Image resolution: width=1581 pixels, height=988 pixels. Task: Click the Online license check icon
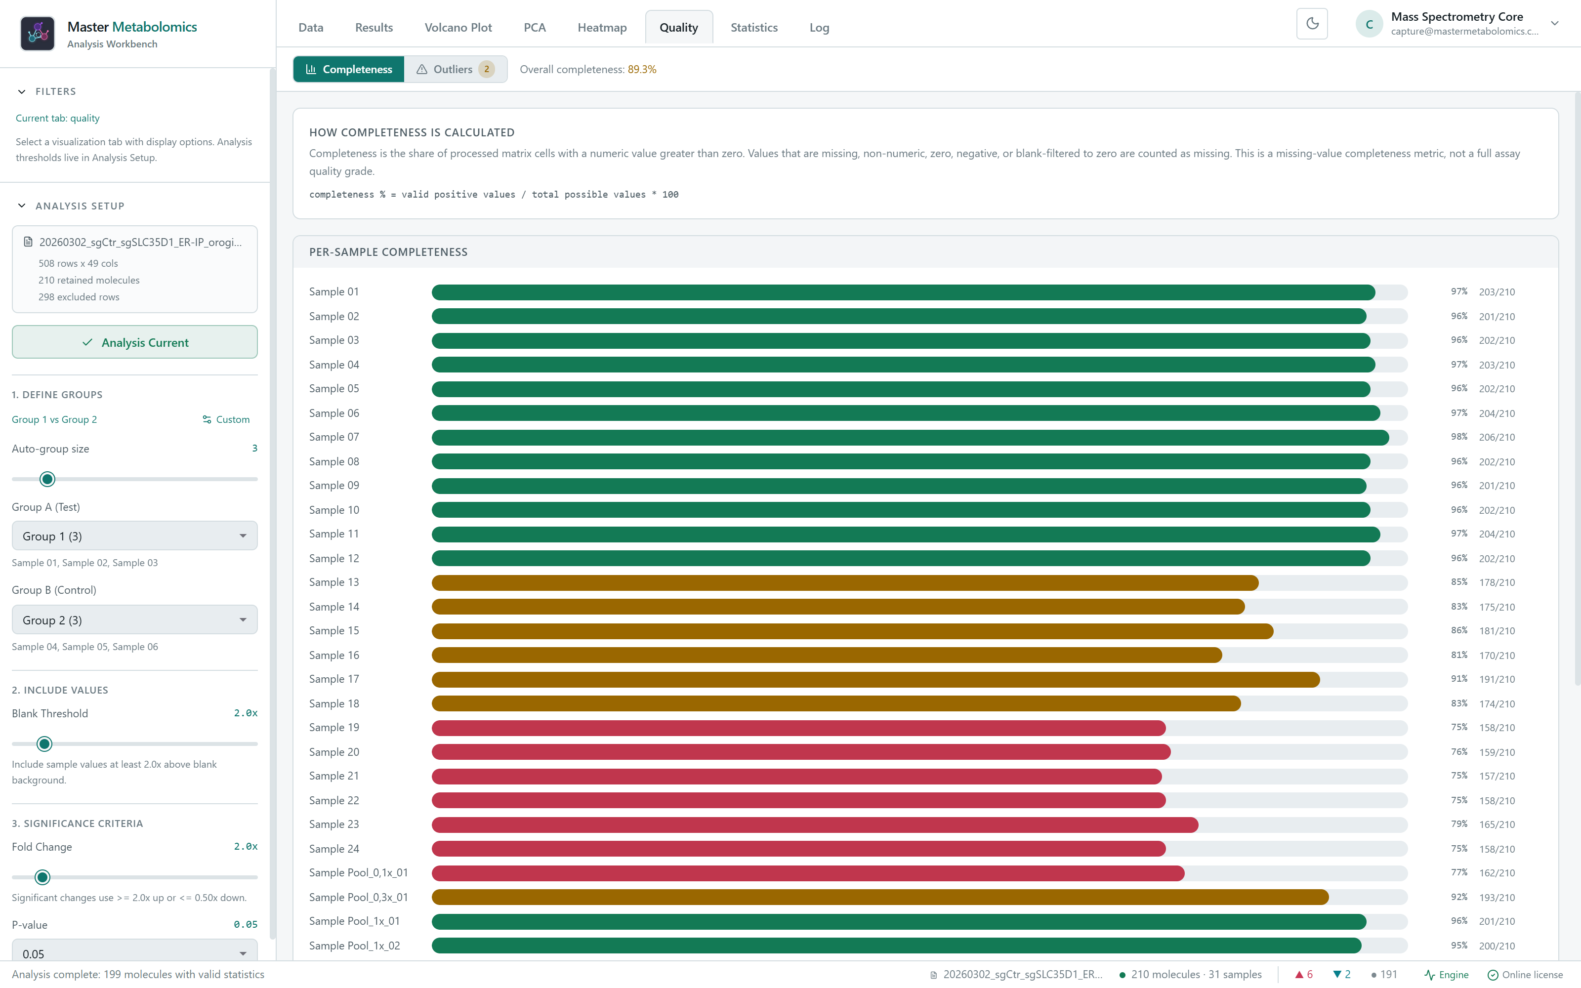point(1493,974)
